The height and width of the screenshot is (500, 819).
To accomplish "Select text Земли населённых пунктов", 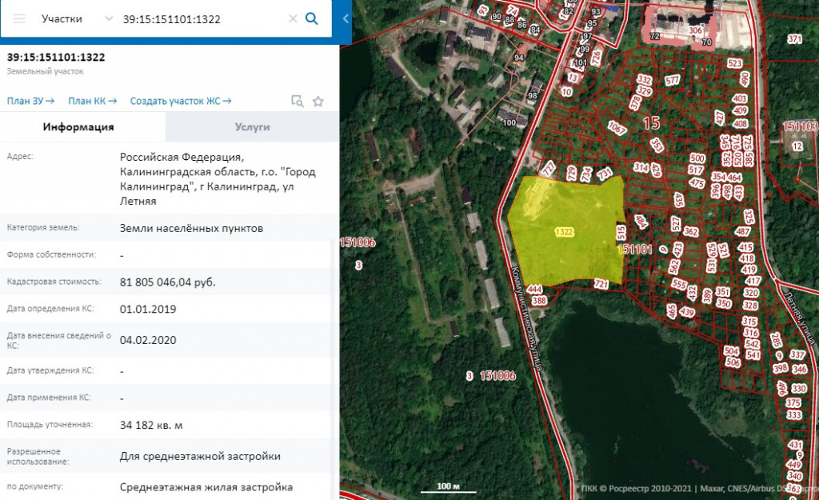I will click(x=191, y=228).
